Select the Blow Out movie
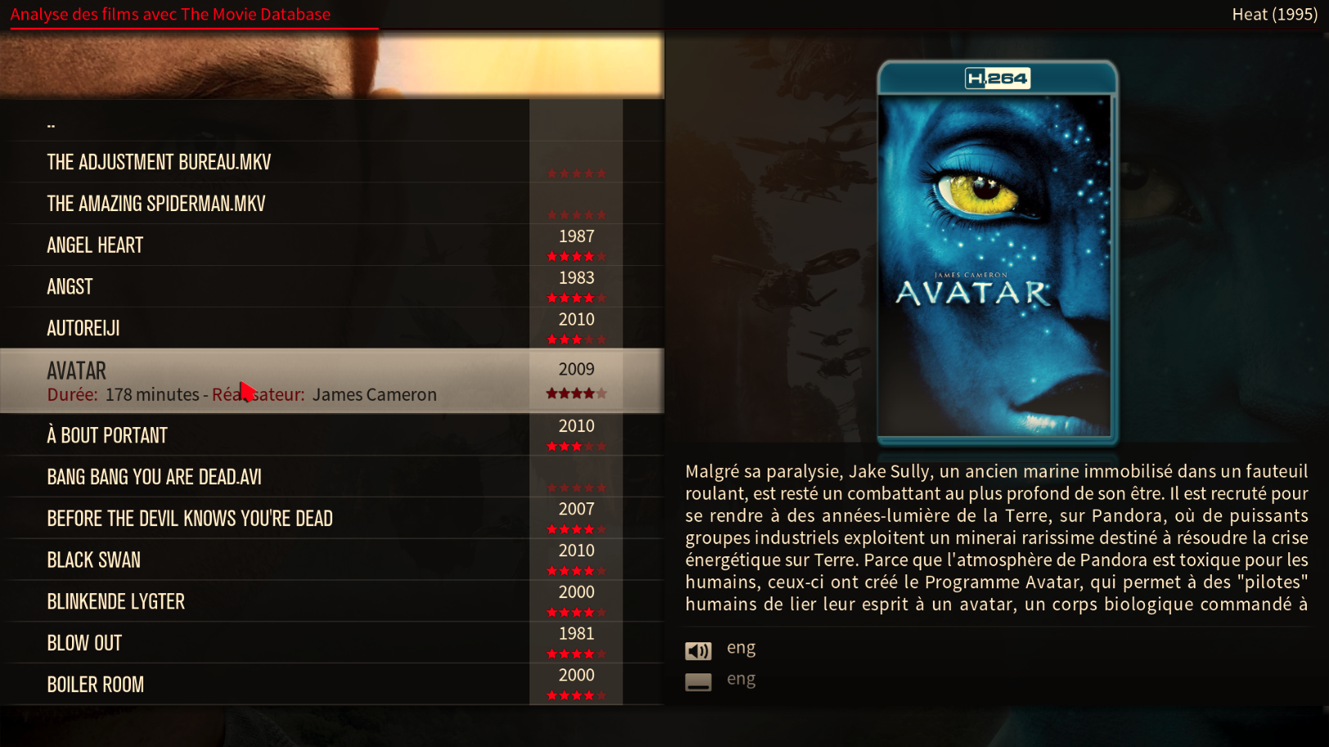This screenshot has width=1329, height=747. 331,643
